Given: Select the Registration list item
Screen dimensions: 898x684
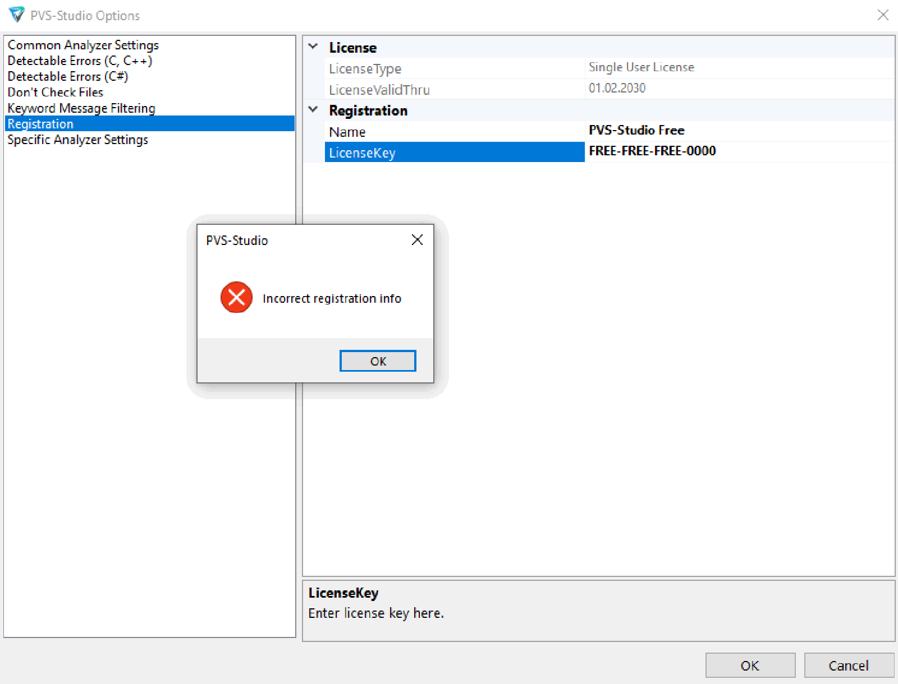Looking at the screenshot, I should [x=40, y=124].
